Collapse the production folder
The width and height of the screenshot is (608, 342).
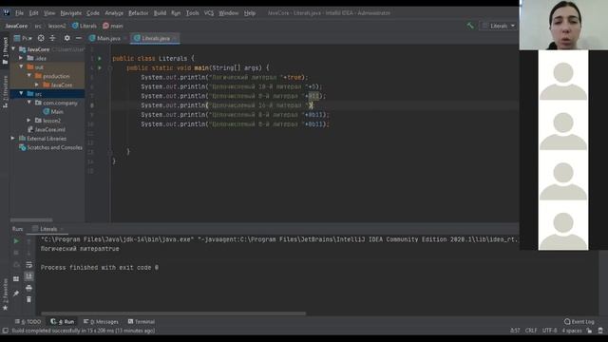(29, 76)
